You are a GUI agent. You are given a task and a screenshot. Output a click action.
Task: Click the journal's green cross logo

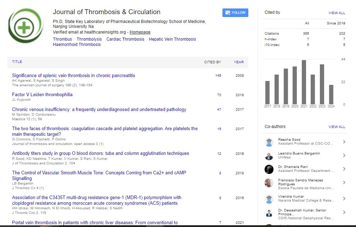[26, 25]
